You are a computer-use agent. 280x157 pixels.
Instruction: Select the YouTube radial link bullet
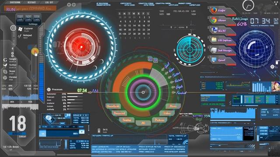[171, 82]
